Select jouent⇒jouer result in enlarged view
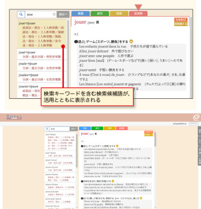 (42, 90)
